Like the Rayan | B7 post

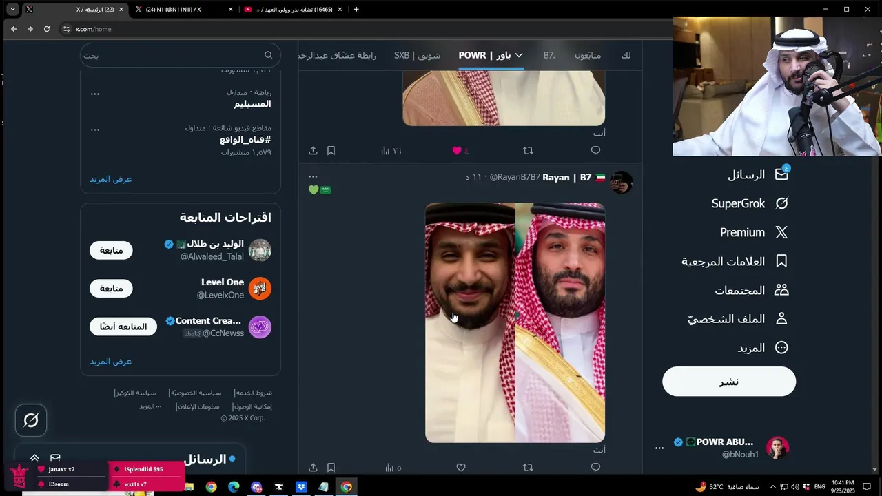[461, 467]
